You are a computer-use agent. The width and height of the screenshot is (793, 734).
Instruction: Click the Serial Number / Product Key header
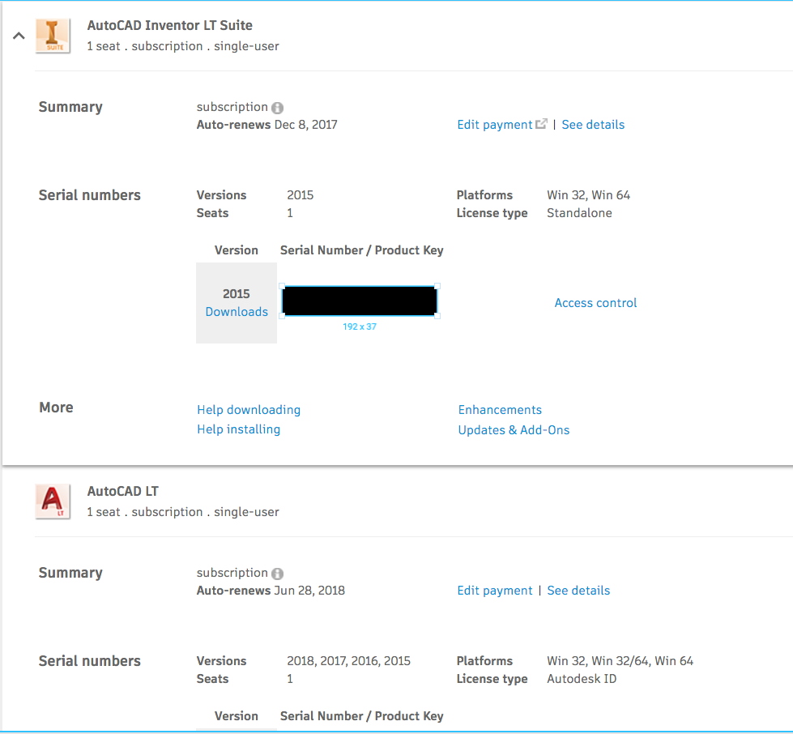click(x=361, y=250)
